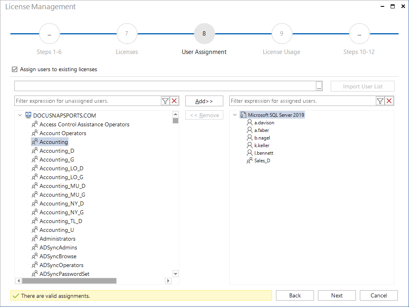Collapse the Microsoft SQL Server 2019 node
Image resolution: width=409 pixels, height=307 pixels.
click(x=235, y=115)
